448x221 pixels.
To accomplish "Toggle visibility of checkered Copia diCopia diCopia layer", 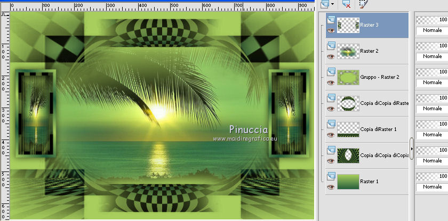I will (x=331, y=161).
